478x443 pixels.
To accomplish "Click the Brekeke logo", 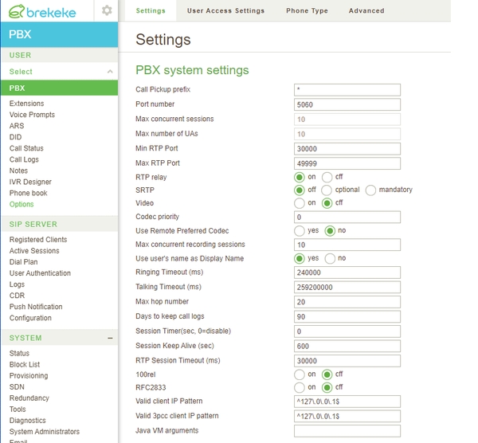I will click(47, 11).
